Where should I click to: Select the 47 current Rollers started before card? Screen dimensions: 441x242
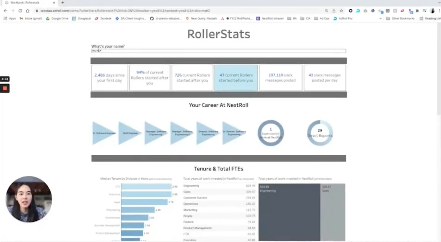coord(236,78)
